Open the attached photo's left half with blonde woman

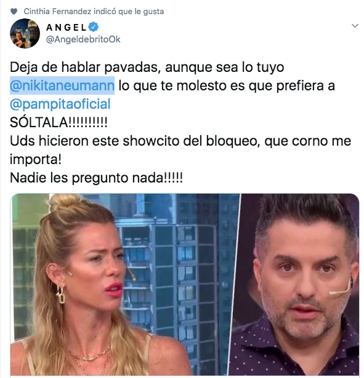125,285
